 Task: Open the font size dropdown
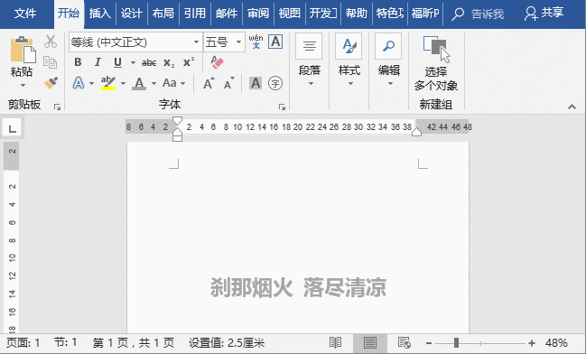click(238, 42)
